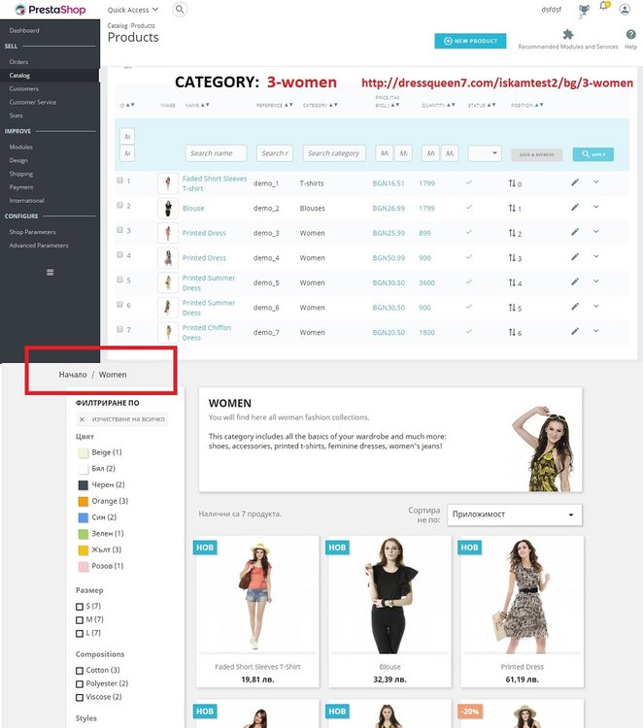The width and height of the screenshot is (643, 728).
Task: Click the Save & Refresh button
Action: point(536,154)
